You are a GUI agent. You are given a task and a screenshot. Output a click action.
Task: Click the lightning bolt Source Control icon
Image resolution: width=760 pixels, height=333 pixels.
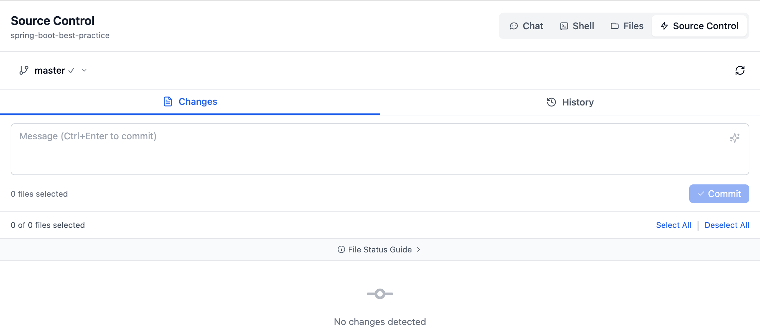pos(664,26)
